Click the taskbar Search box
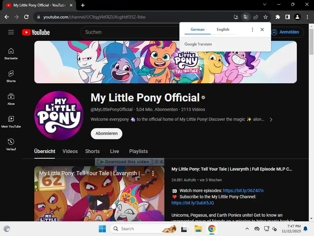The image size is (314, 236). coord(144,229)
